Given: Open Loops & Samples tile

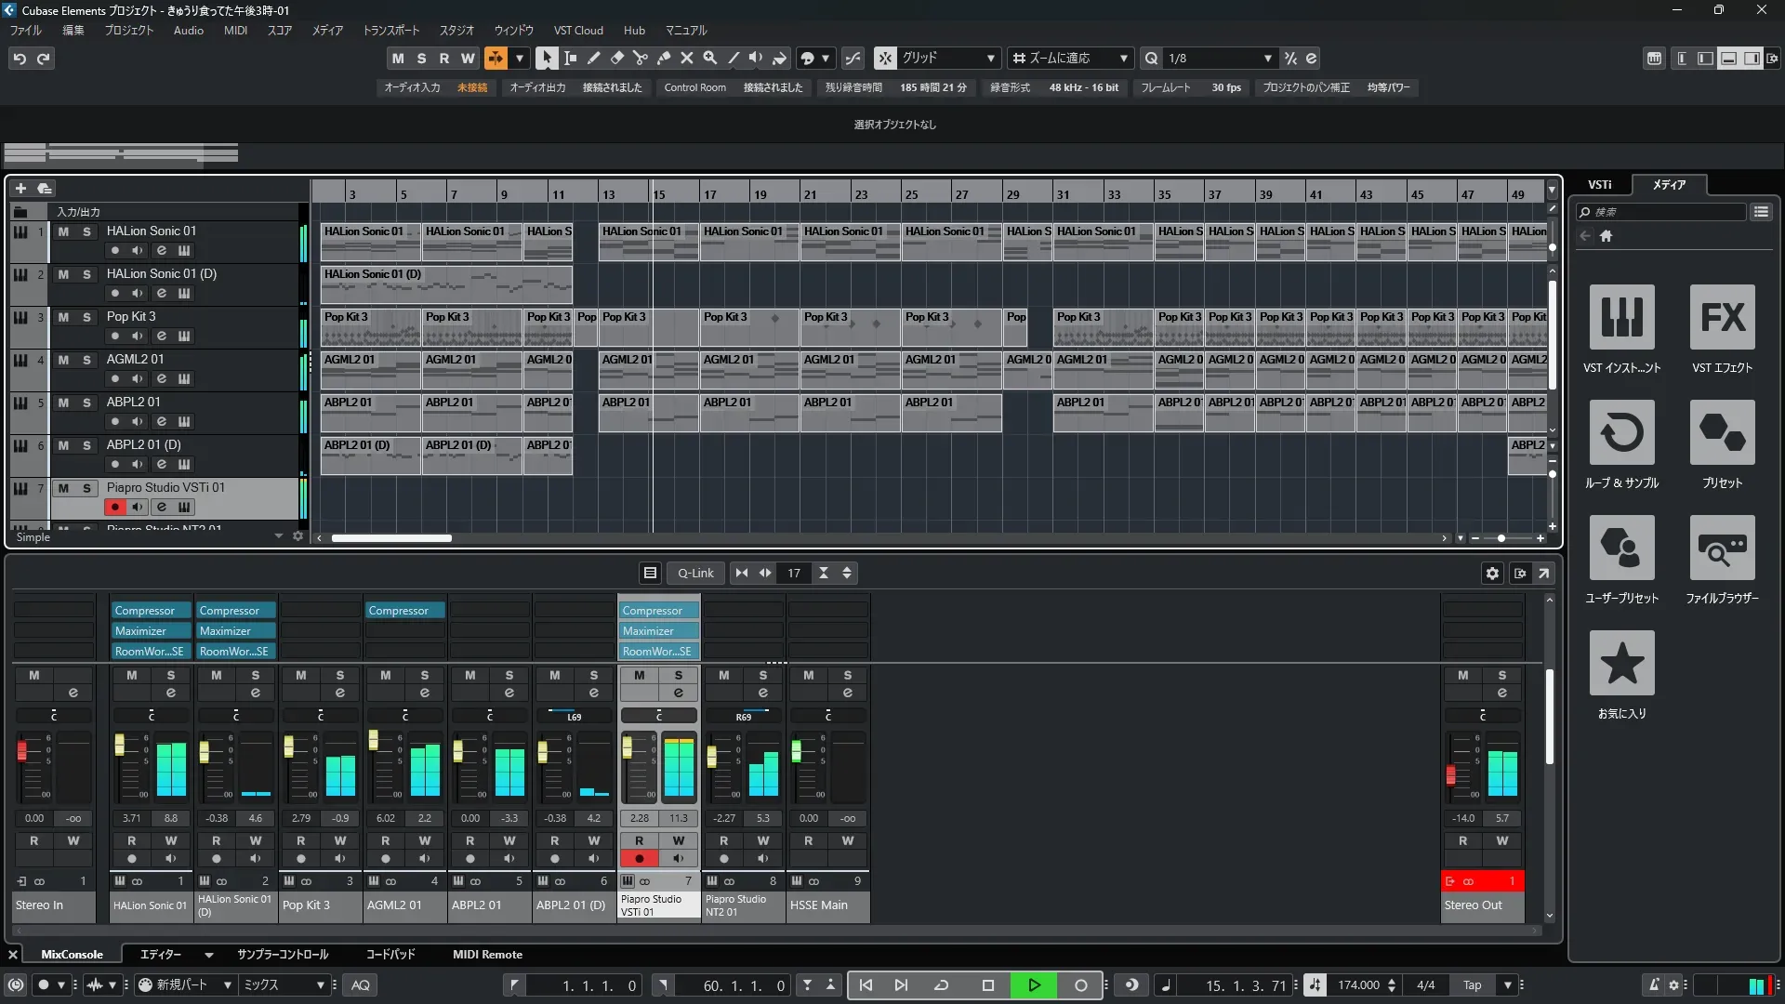Looking at the screenshot, I should pos(1621,433).
